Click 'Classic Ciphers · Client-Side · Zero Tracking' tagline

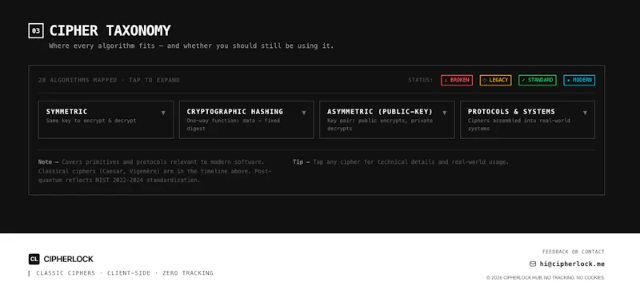point(125,273)
